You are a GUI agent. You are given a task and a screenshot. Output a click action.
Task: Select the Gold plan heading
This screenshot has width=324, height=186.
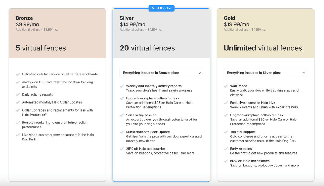(229, 18)
